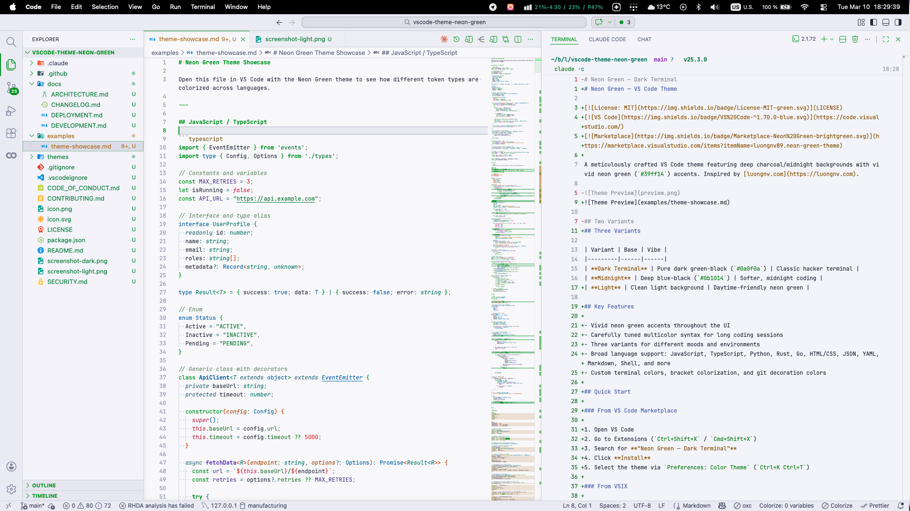910x511 pixels.
Task: Toggle the primary sidebar visibility
Action: click(874, 22)
